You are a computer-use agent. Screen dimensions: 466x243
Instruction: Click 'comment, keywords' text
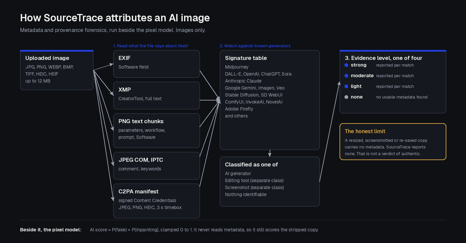(x=140, y=169)
